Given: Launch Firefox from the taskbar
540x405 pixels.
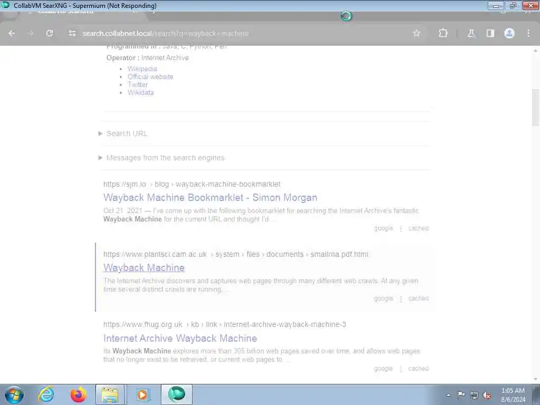Looking at the screenshot, I should click(x=79, y=394).
